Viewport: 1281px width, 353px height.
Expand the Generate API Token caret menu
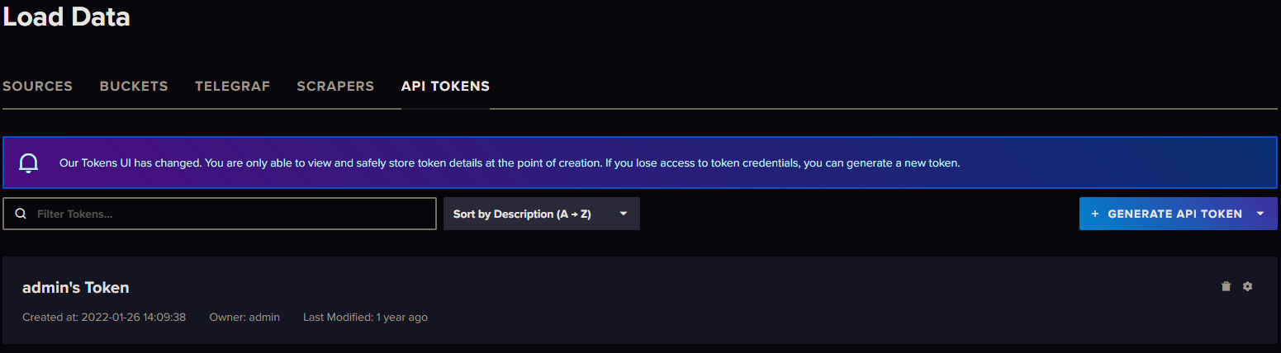1260,214
